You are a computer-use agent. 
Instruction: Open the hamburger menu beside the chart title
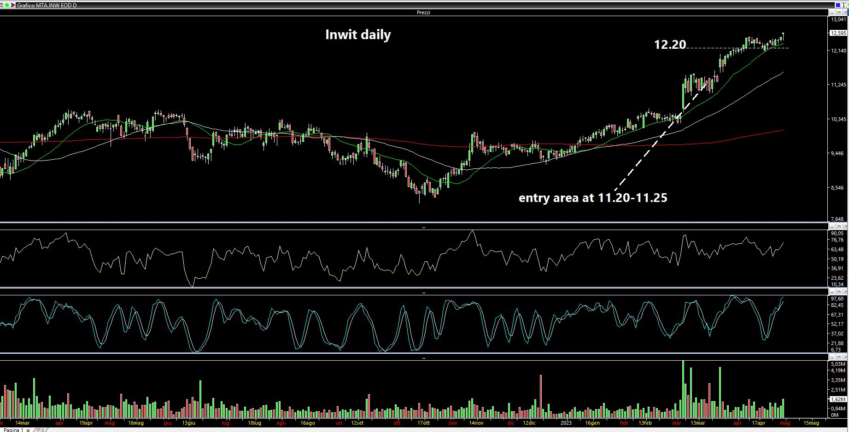[x=1, y=5]
